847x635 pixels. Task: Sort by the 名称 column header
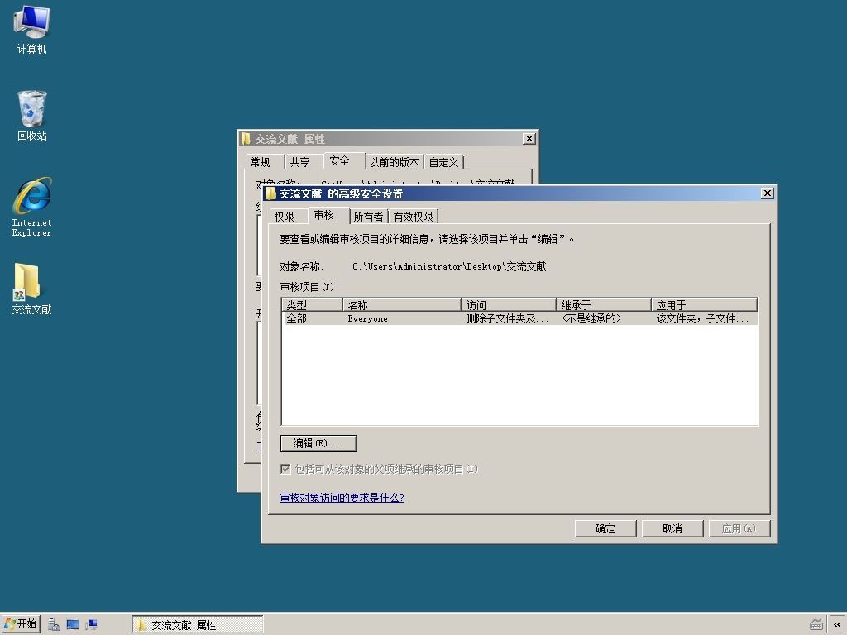[x=402, y=304]
